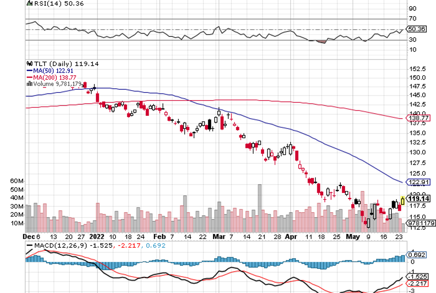
Task: Click the Apr month axis label
Action: click(290, 236)
